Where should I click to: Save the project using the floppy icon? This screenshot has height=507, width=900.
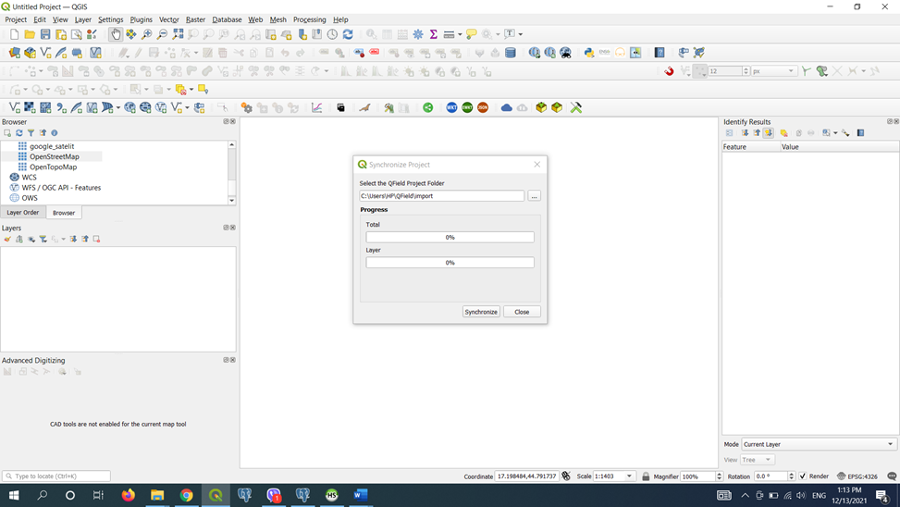[x=45, y=34]
